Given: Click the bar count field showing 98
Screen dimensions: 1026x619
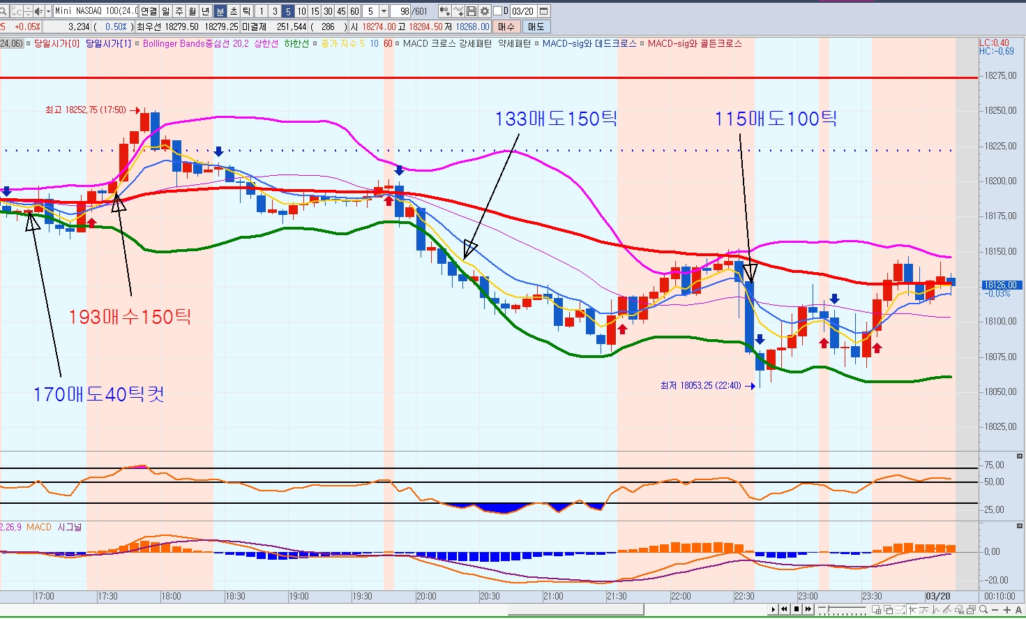Looking at the screenshot, I should point(400,11).
